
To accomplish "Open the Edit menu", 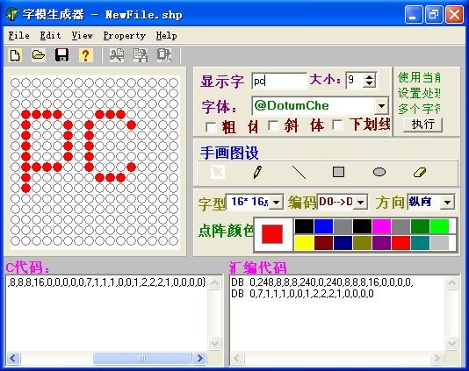I will (51, 36).
